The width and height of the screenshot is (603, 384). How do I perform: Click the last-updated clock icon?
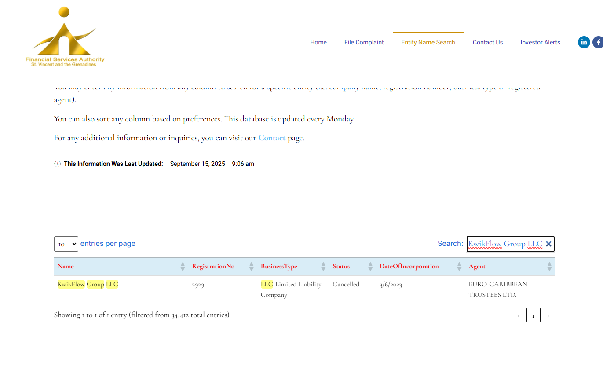[57, 164]
